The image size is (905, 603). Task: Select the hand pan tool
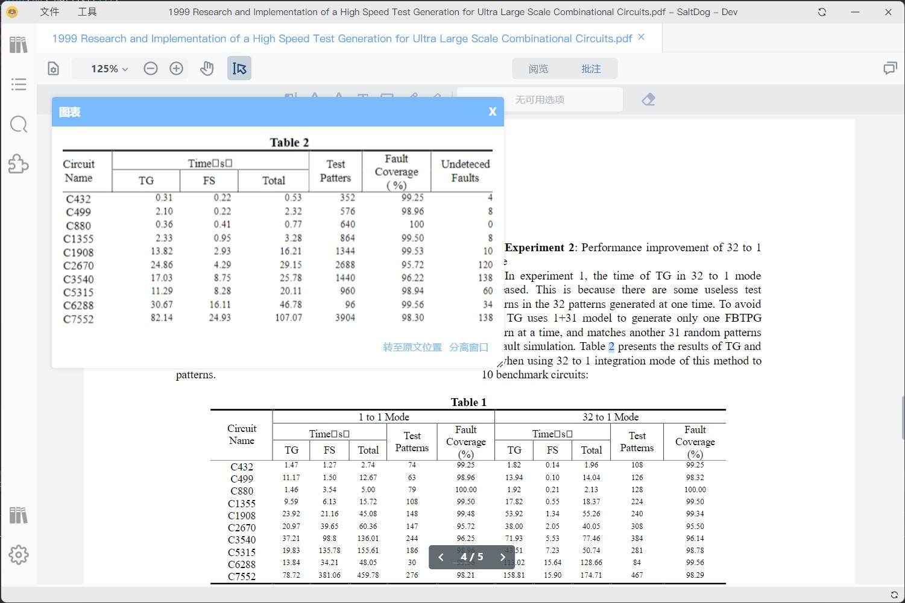pyautogui.click(x=207, y=69)
